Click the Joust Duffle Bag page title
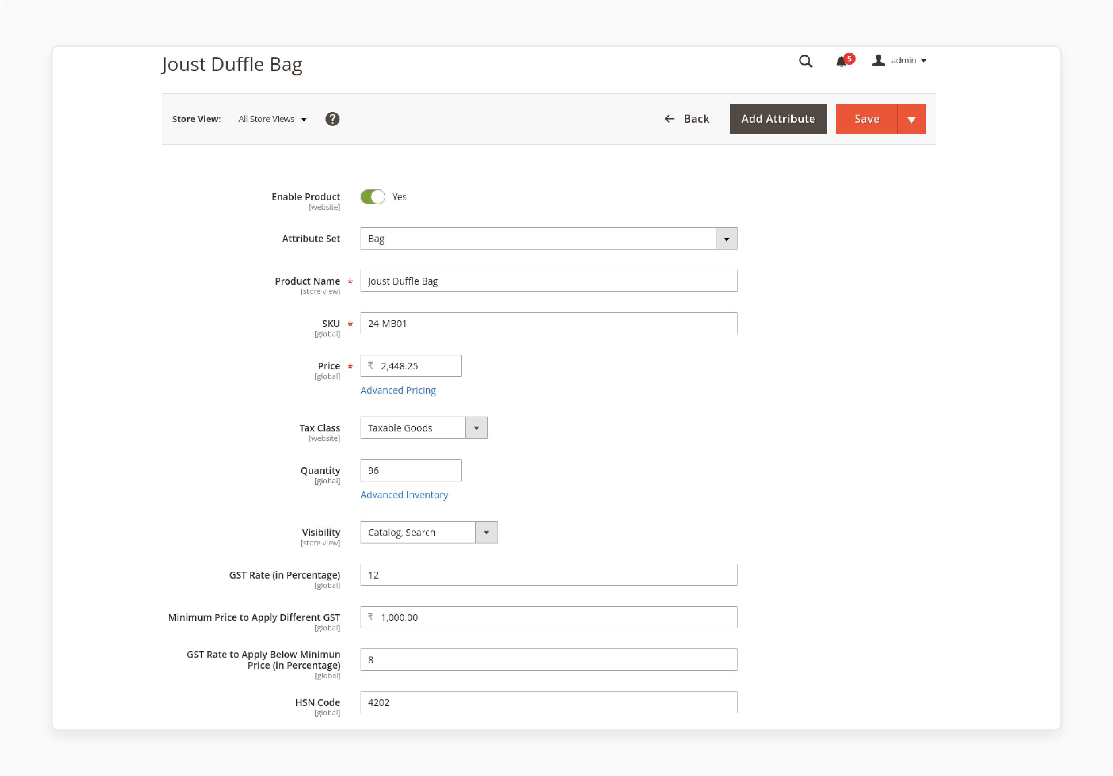The height and width of the screenshot is (776, 1113). [x=232, y=65]
